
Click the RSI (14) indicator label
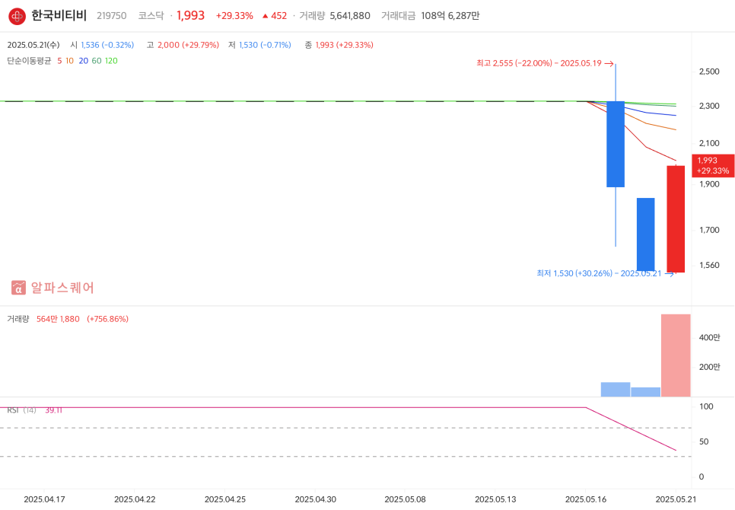tap(21, 410)
